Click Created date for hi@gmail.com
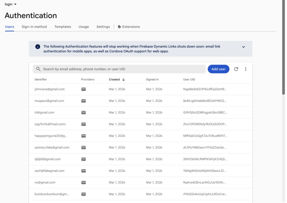Image resolution: width=287 pixels, height=203 pixels. tap(117, 113)
